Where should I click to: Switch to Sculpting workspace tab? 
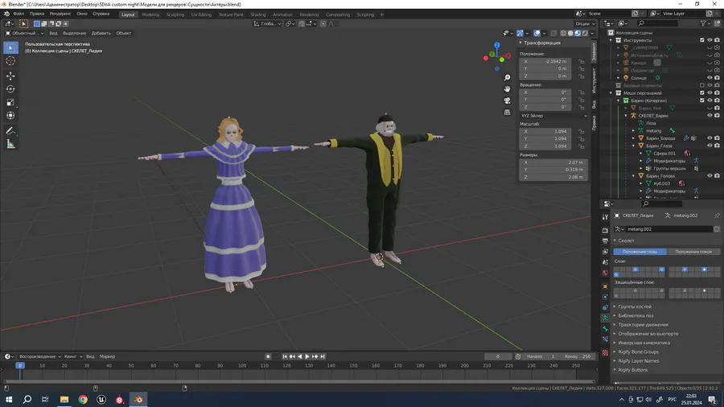pos(175,14)
